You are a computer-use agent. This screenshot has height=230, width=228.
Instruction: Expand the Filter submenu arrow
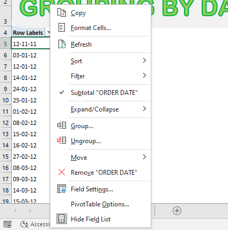(x=144, y=76)
